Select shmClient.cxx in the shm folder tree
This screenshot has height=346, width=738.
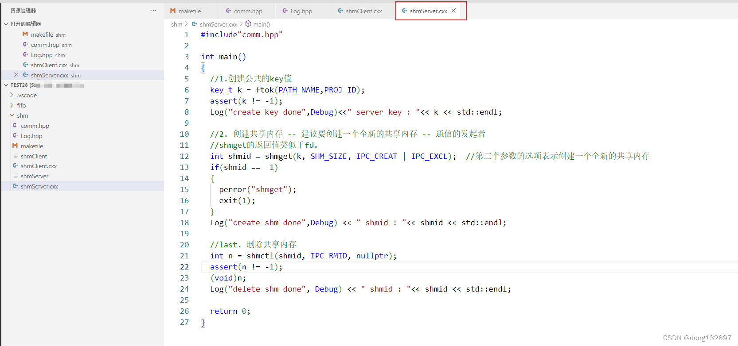82,166
